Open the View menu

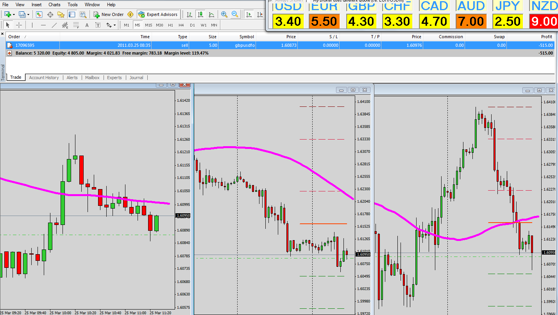(x=20, y=5)
